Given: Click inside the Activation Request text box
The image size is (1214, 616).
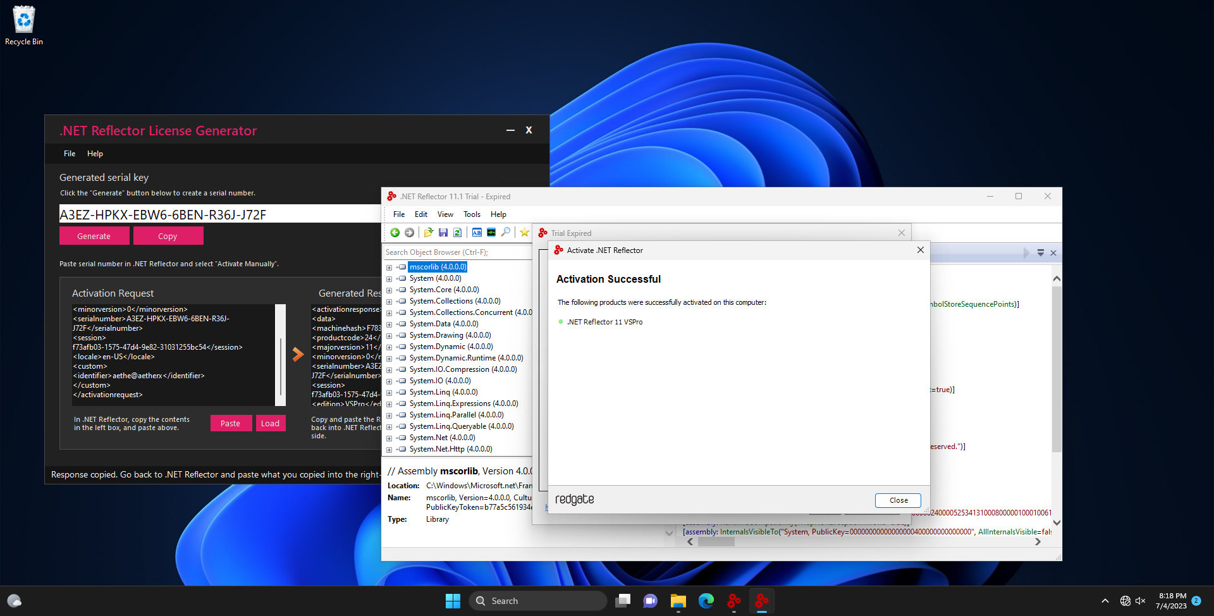Looking at the screenshot, I should point(174,355).
